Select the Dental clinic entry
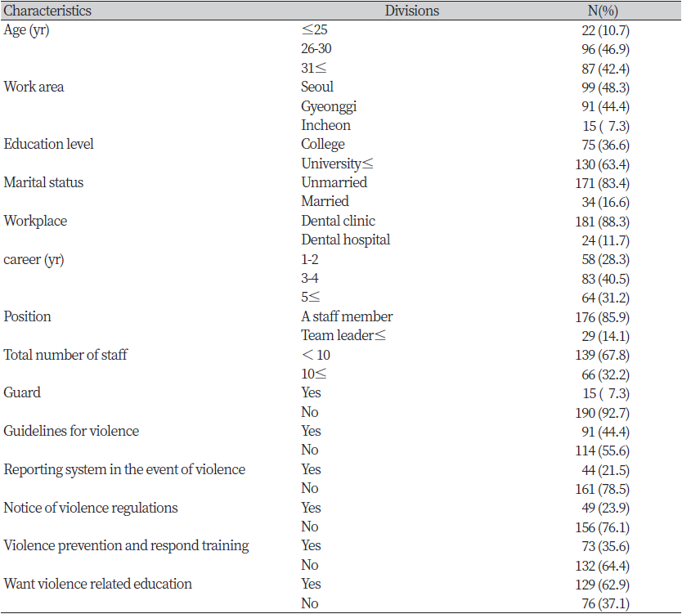The image size is (682, 614). point(338,221)
